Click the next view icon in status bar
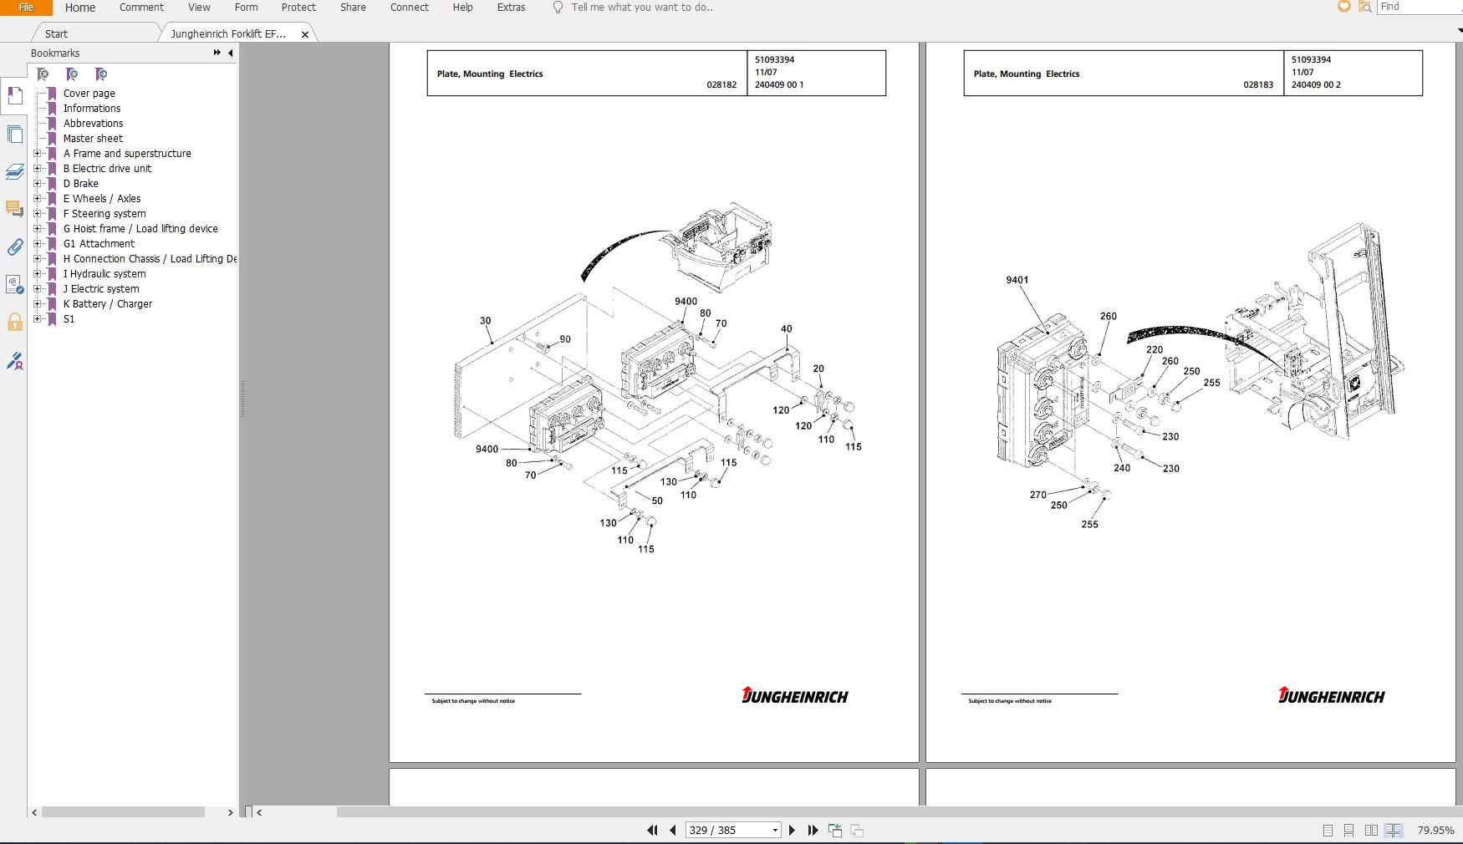The width and height of the screenshot is (1463, 844). [x=857, y=830]
